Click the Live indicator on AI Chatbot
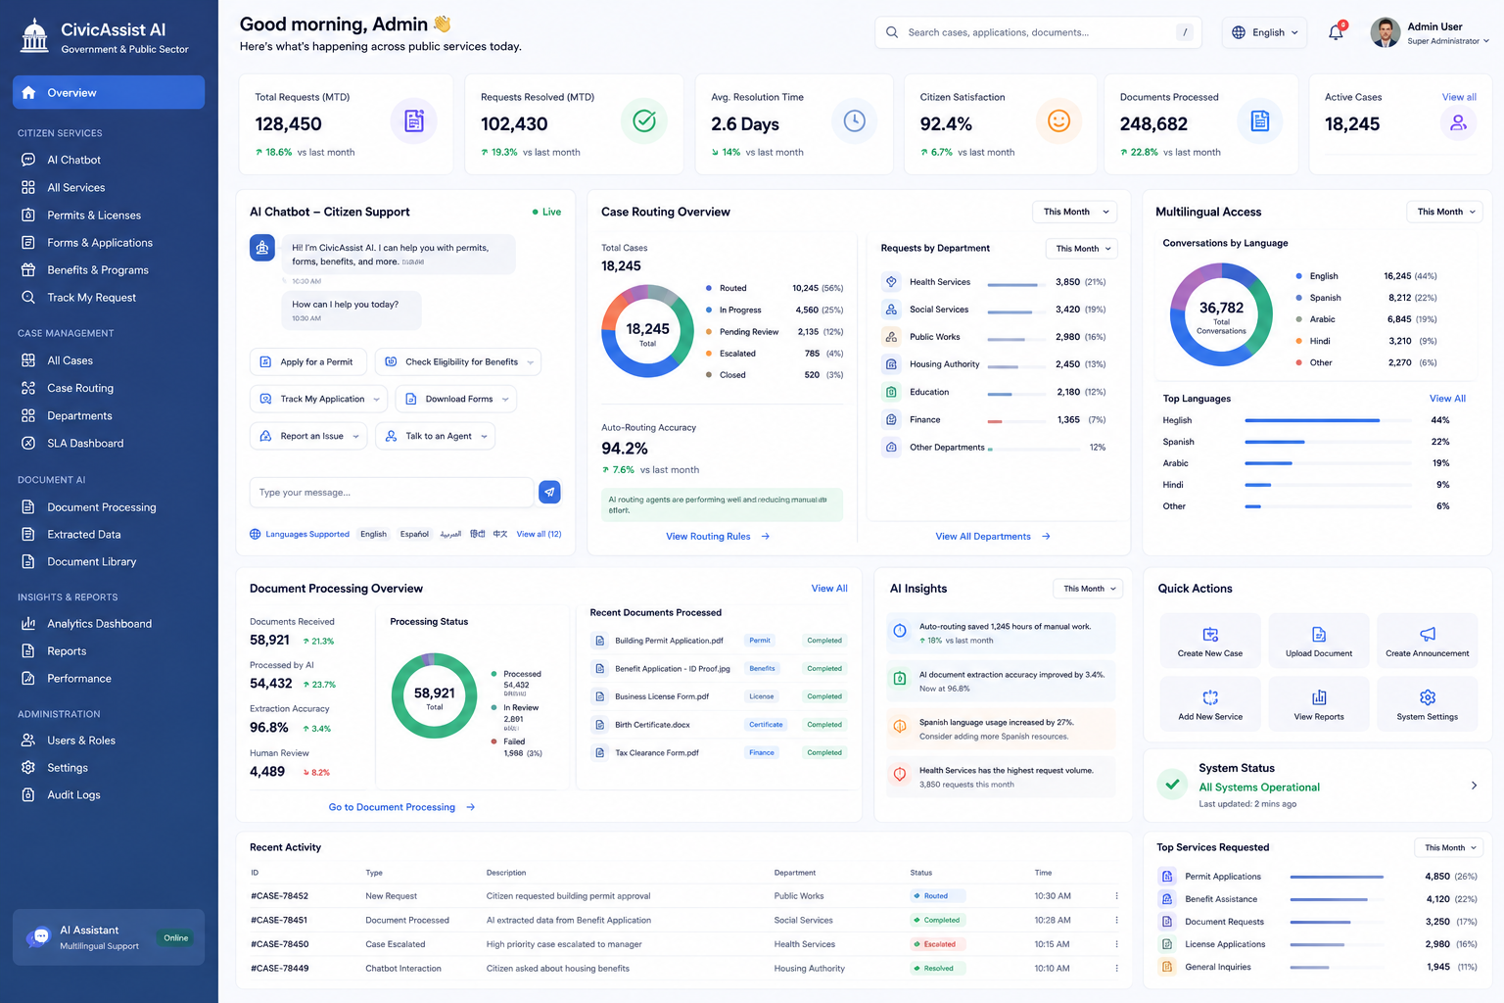 [x=546, y=212]
